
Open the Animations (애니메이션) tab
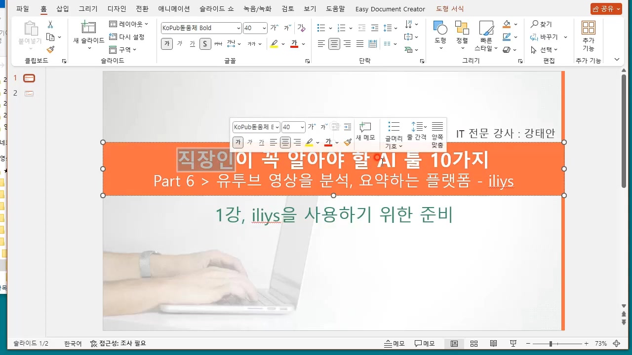[x=174, y=9]
